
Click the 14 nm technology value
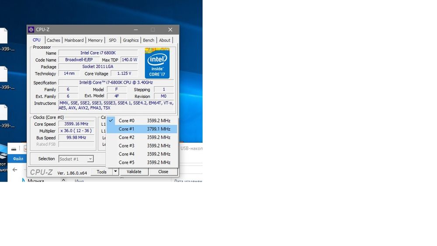69,74
